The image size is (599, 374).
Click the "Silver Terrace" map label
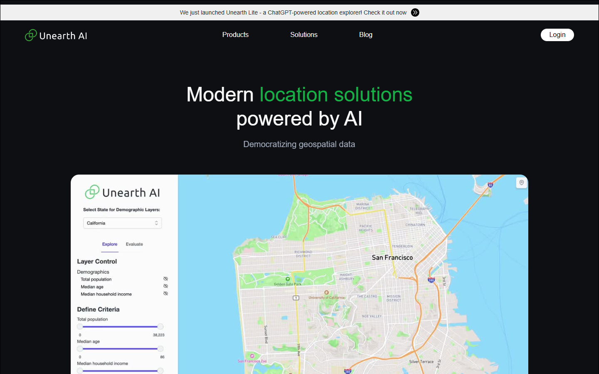tap(421, 362)
